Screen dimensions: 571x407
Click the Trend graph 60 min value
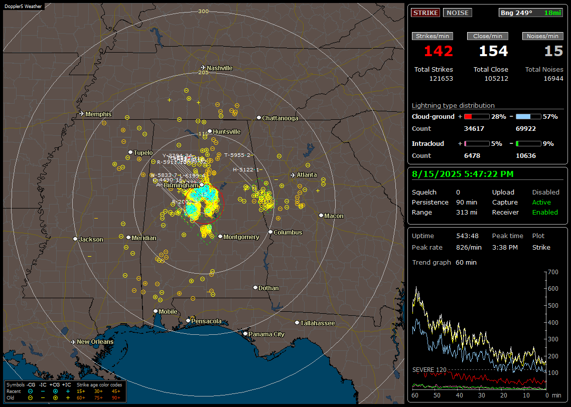tap(466, 263)
